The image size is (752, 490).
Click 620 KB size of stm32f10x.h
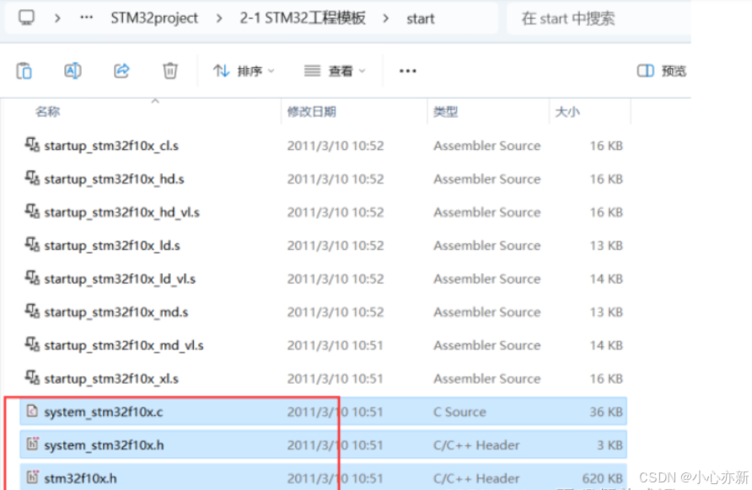tap(603, 478)
